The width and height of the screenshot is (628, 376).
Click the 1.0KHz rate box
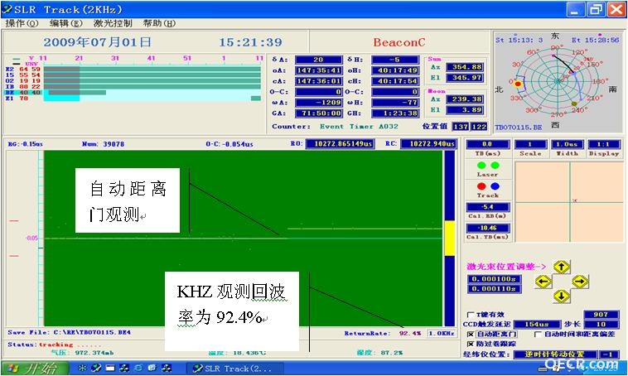[x=442, y=333]
